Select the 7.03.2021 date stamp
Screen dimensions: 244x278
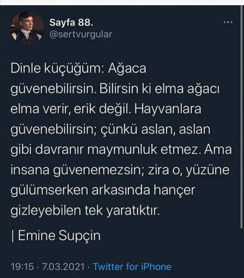[x=63, y=267]
